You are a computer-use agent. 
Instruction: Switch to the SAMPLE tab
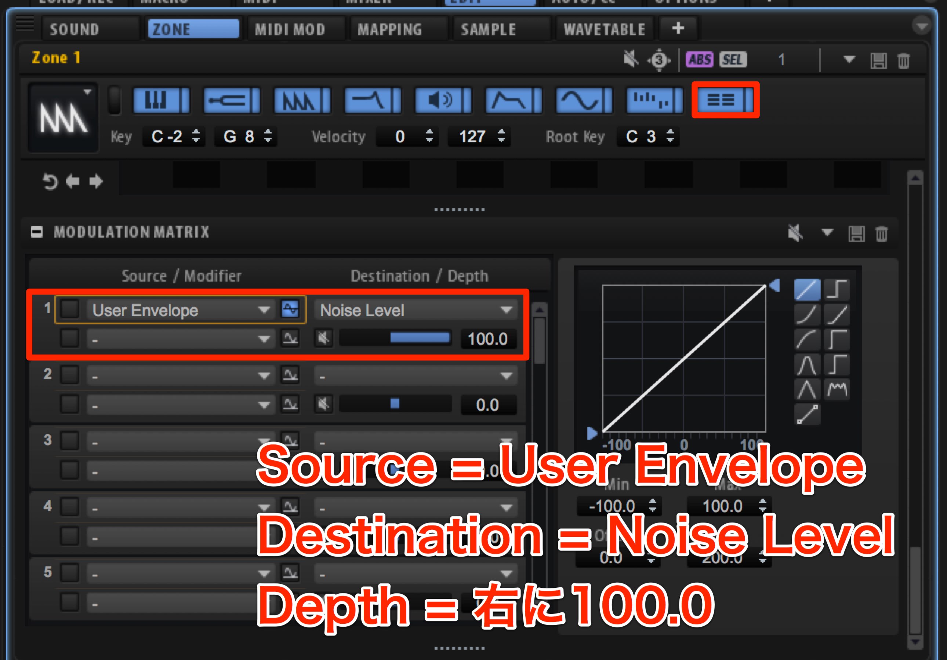tap(501, 29)
